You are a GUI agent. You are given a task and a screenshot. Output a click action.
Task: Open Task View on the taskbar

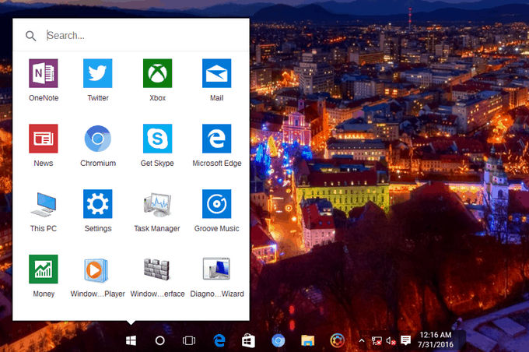tap(189, 340)
